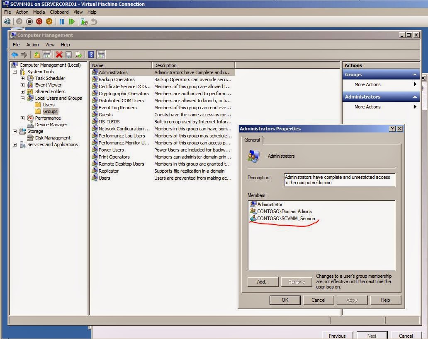Open Computer Management Help menu
Viewport: 428px width, 339px height.
(65, 45)
